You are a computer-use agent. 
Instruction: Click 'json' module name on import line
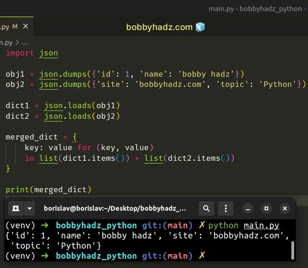click(x=48, y=53)
